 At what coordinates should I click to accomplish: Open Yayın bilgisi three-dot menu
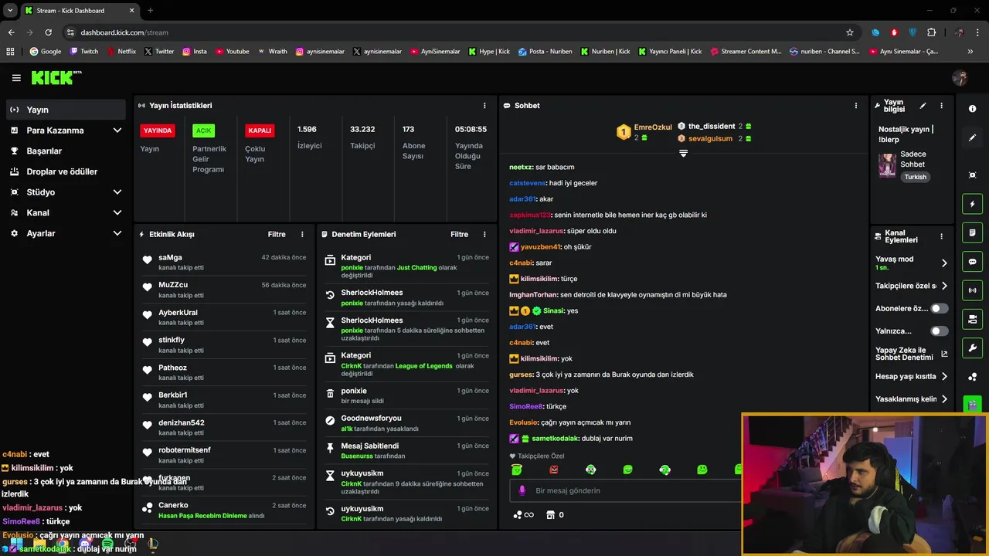coord(941,106)
